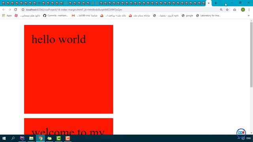This screenshot has height=142, width=253.
Task: Open the Apps bookmark shortcut
Action: point(7,16)
